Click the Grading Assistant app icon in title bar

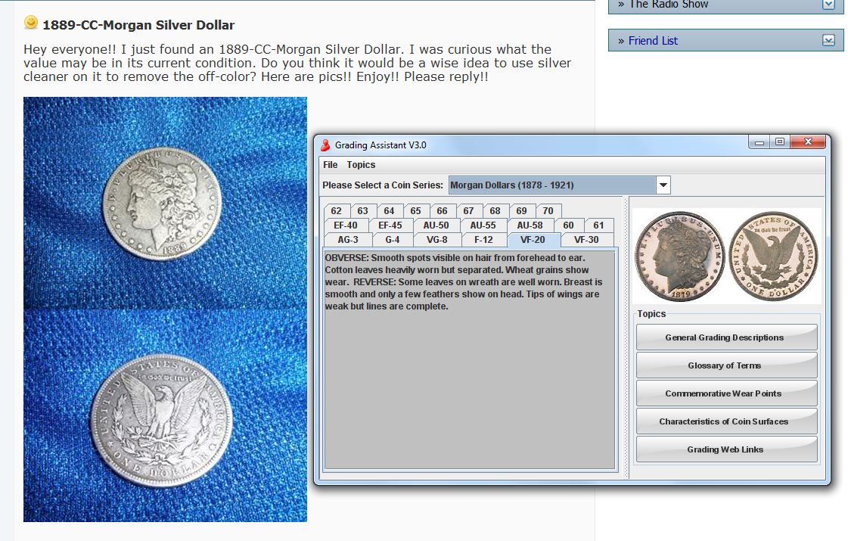[x=325, y=145]
